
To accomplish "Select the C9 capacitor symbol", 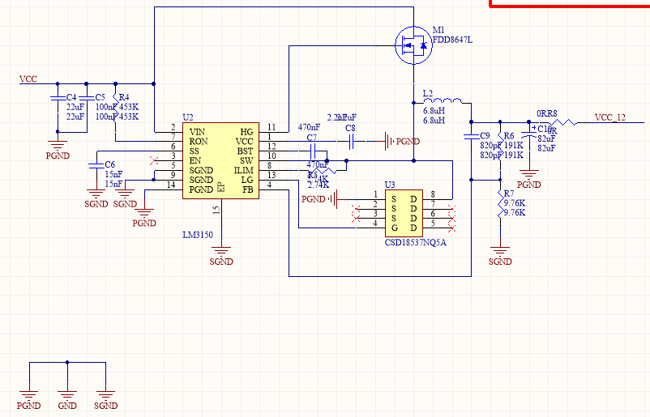I will point(472,136).
